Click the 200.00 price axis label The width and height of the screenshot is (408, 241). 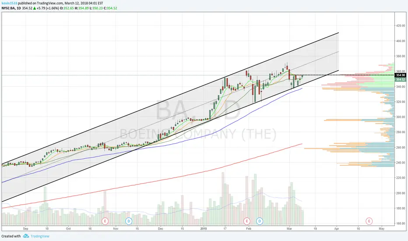tap(401, 193)
